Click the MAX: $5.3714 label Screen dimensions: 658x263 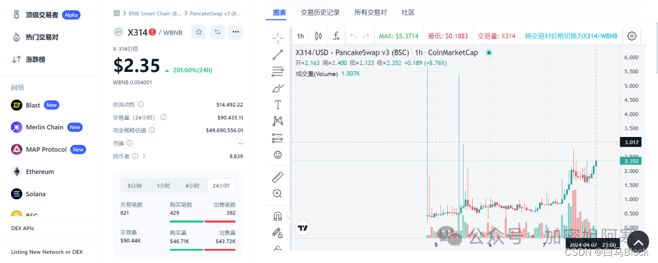(398, 36)
